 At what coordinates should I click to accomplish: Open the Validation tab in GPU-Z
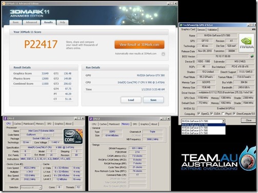click(x=212, y=30)
